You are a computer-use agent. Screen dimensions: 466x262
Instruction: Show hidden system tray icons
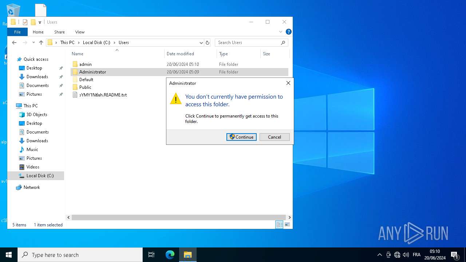[379, 255]
